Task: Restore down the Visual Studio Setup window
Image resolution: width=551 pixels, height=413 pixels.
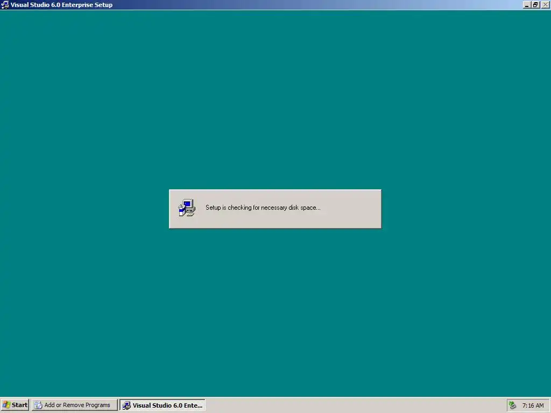Action: click(535, 5)
